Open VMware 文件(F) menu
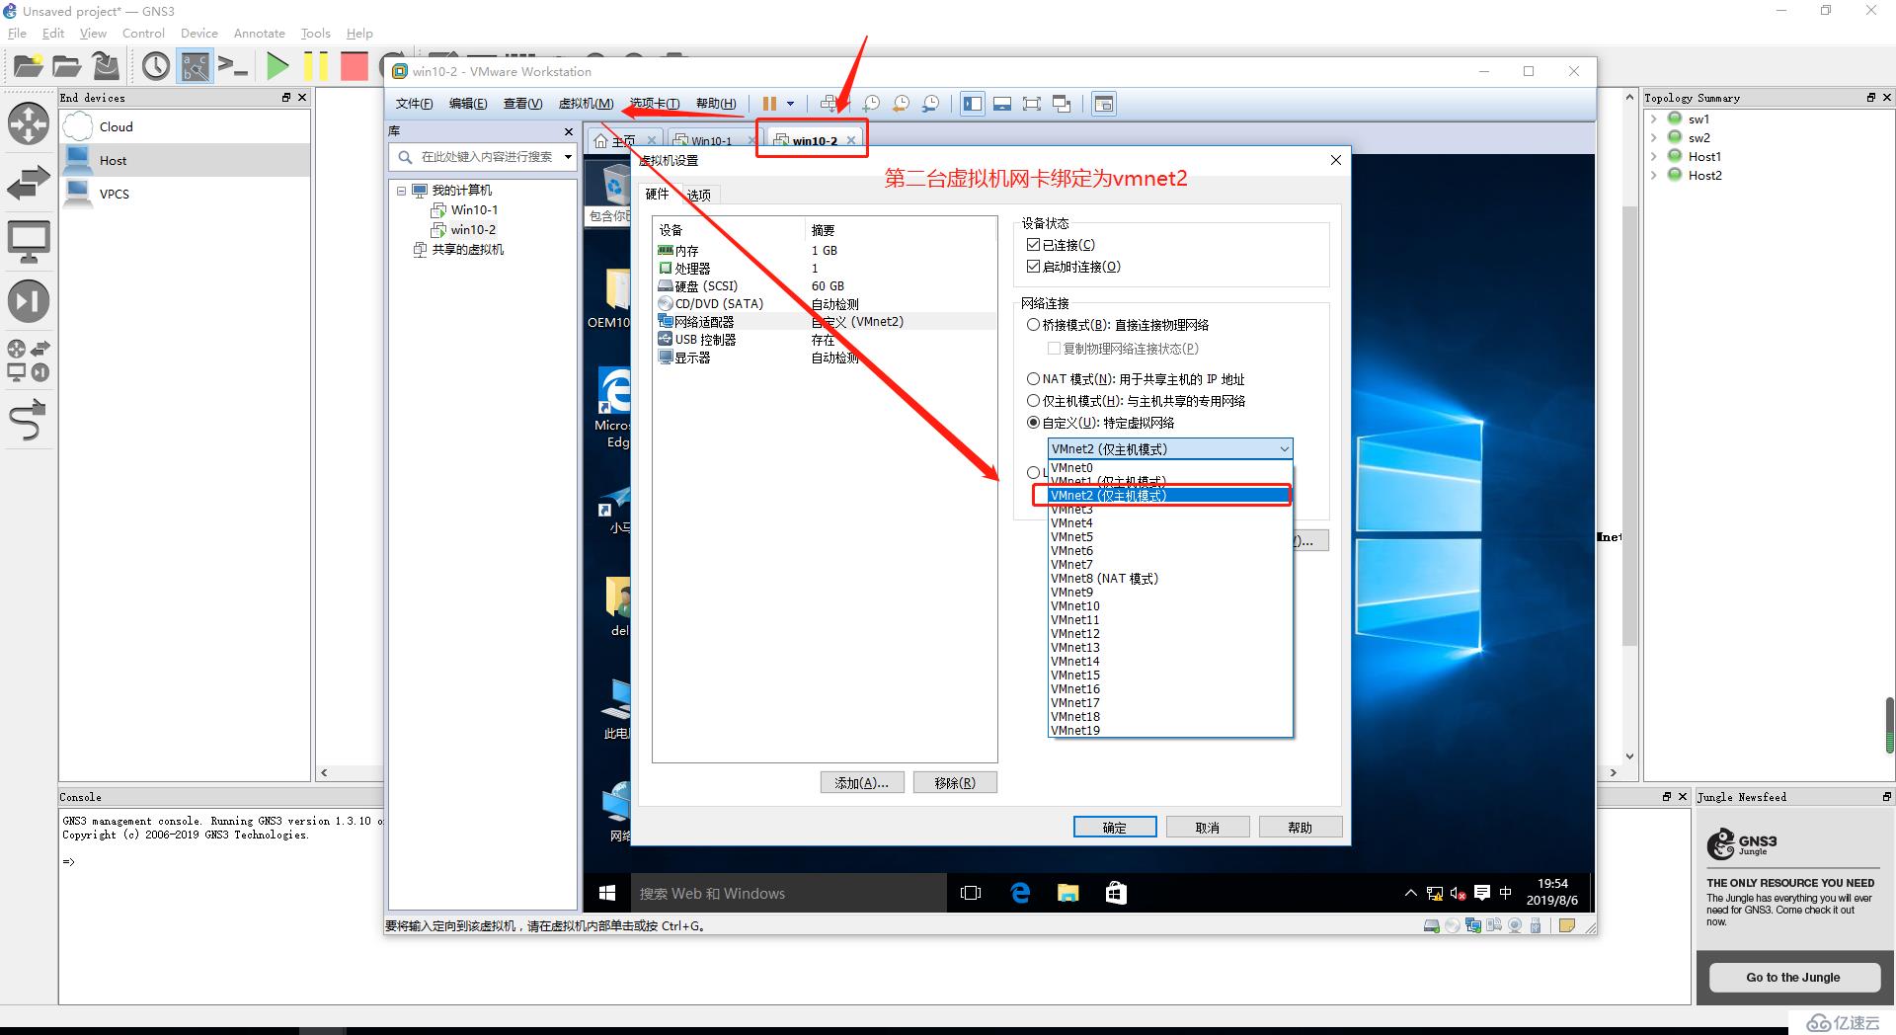The image size is (1896, 1035). pyautogui.click(x=414, y=104)
